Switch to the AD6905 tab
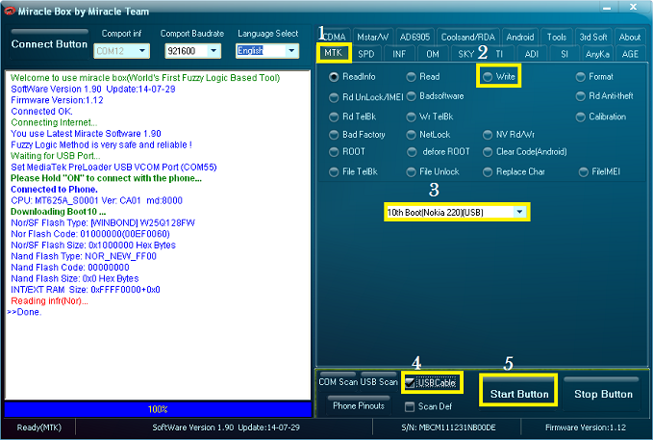The width and height of the screenshot is (653, 440). [414, 38]
